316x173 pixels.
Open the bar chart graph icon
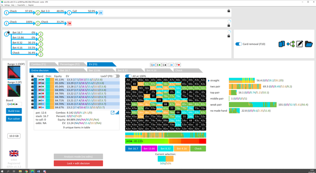click(x=117, y=112)
